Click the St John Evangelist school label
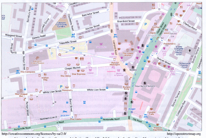The width and height of the screenshot is (206, 138). 179,51
